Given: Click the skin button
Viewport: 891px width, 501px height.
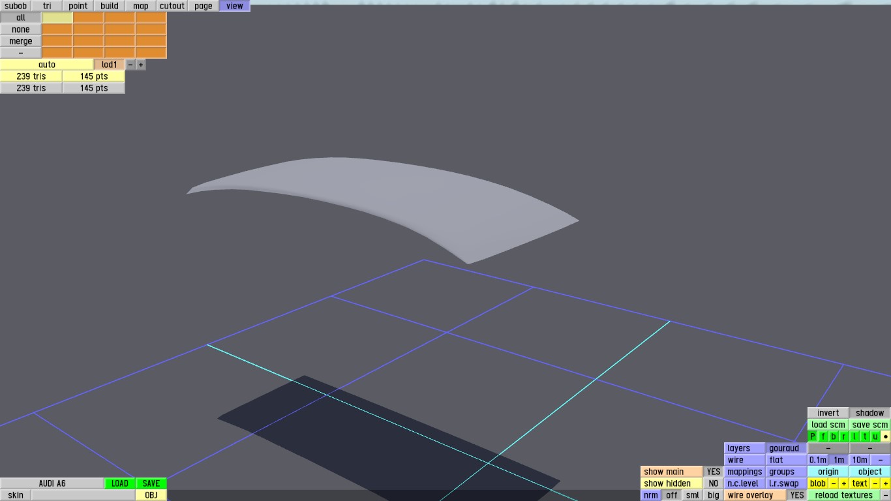Looking at the screenshot, I should 16,495.
